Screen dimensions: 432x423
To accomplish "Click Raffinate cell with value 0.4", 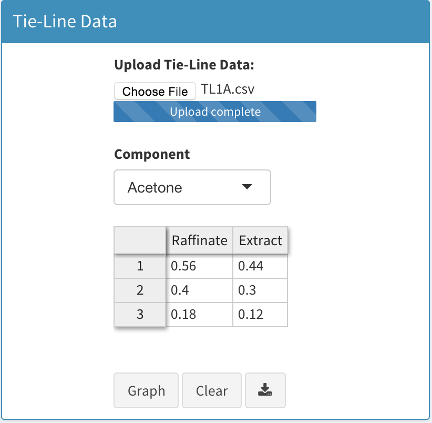I will coord(200,290).
